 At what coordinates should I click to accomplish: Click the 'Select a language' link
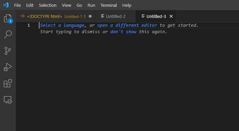tap(62, 25)
